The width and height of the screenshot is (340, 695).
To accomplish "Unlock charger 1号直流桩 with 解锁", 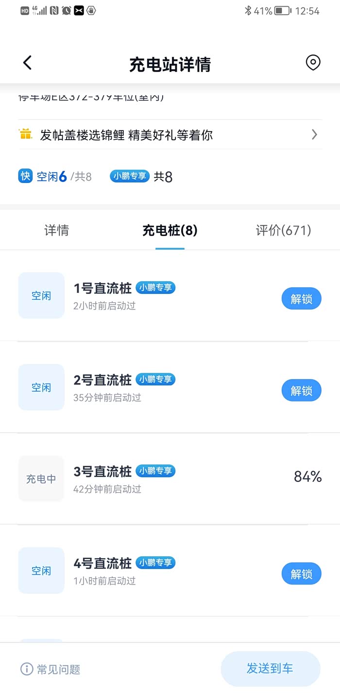I will (x=301, y=299).
